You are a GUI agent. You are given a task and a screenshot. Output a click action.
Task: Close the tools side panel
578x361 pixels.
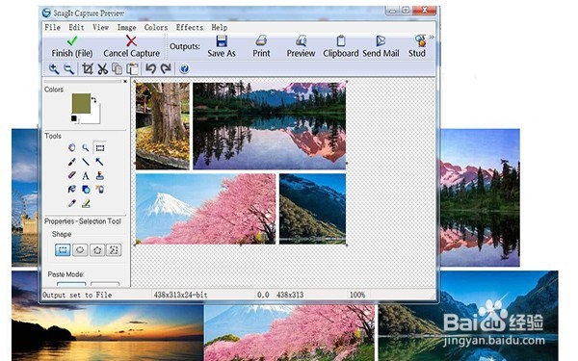tap(125, 82)
